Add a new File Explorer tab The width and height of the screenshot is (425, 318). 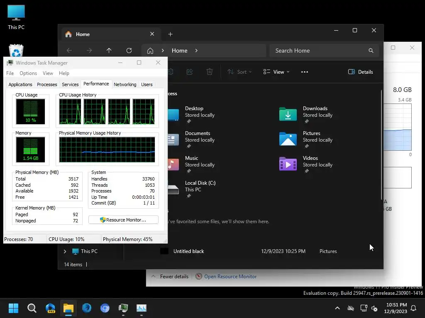click(170, 34)
